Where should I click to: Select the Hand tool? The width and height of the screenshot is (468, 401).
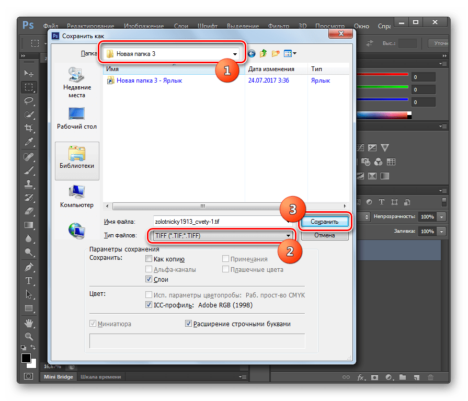[29, 323]
